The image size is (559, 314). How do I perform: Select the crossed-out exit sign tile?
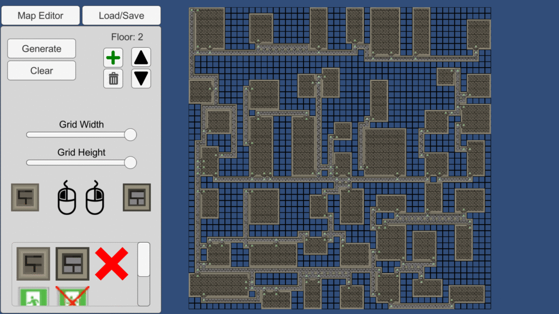pyautogui.click(x=73, y=296)
